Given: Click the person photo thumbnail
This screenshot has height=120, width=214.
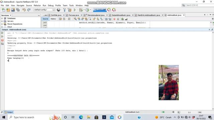Looking at the screenshot, I should [169, 83].
